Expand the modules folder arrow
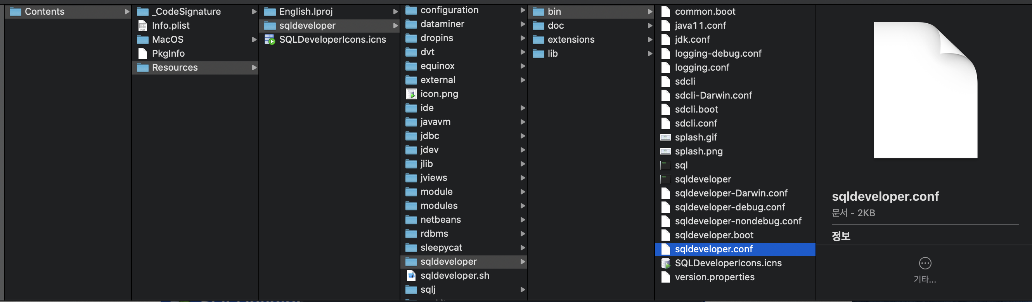This screenshot has width=1032, height=302. click(x=523, y=206)
